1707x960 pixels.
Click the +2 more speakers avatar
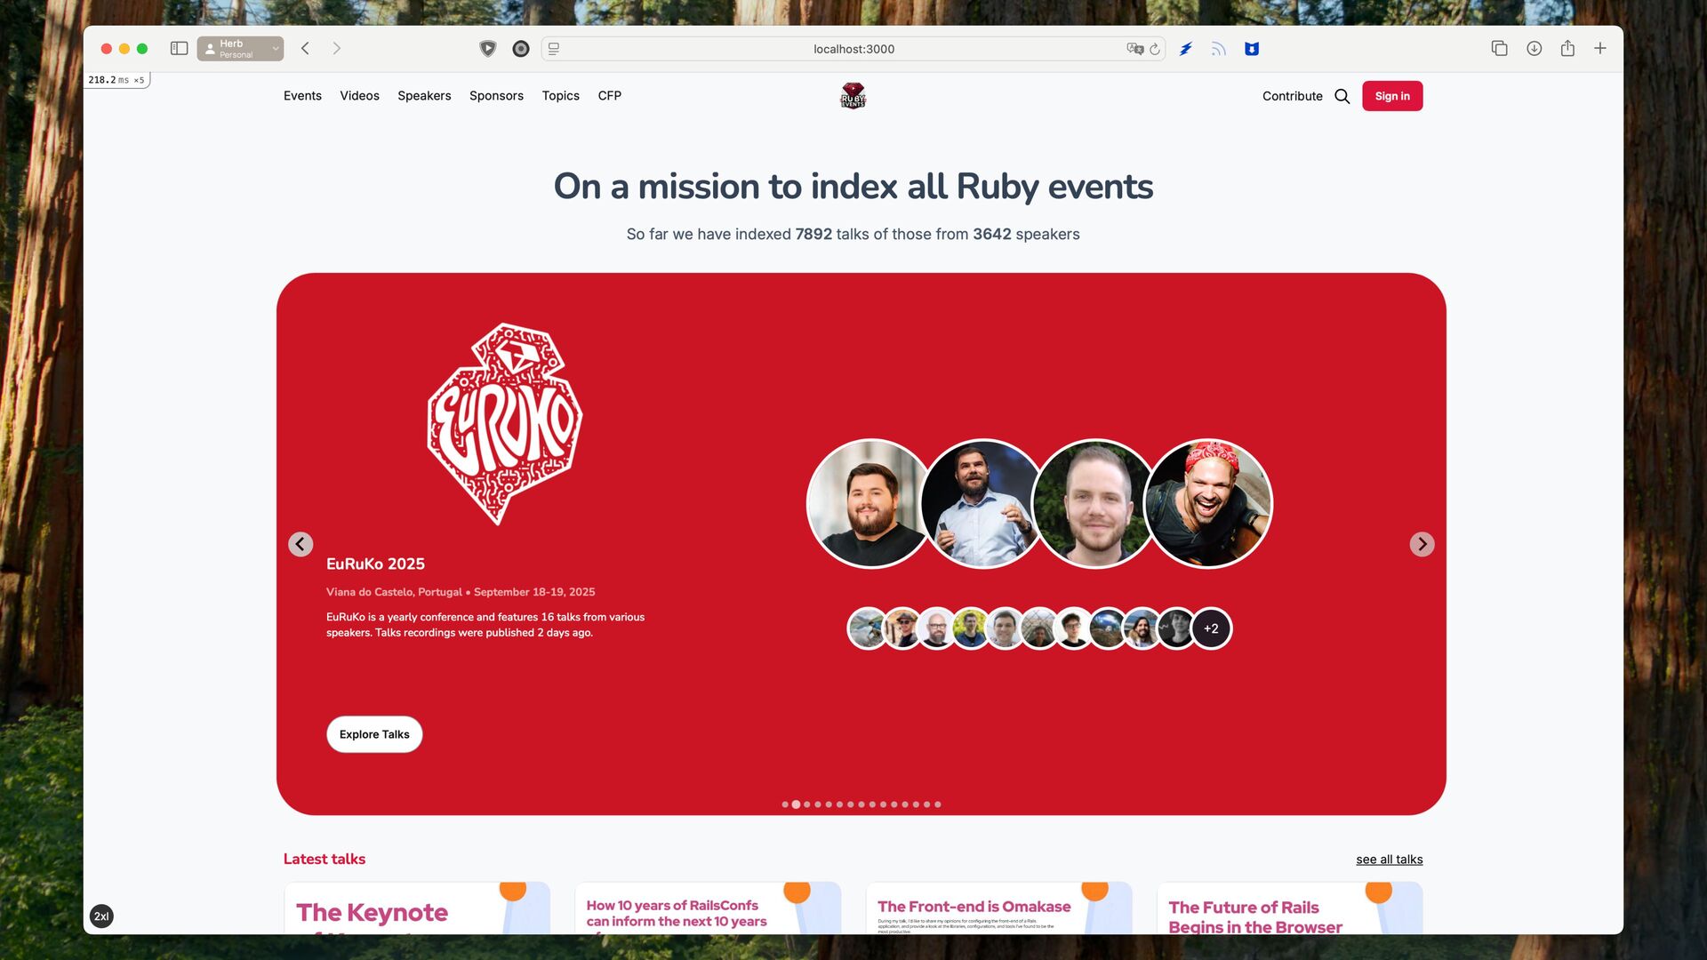[x=1211, y=628]
